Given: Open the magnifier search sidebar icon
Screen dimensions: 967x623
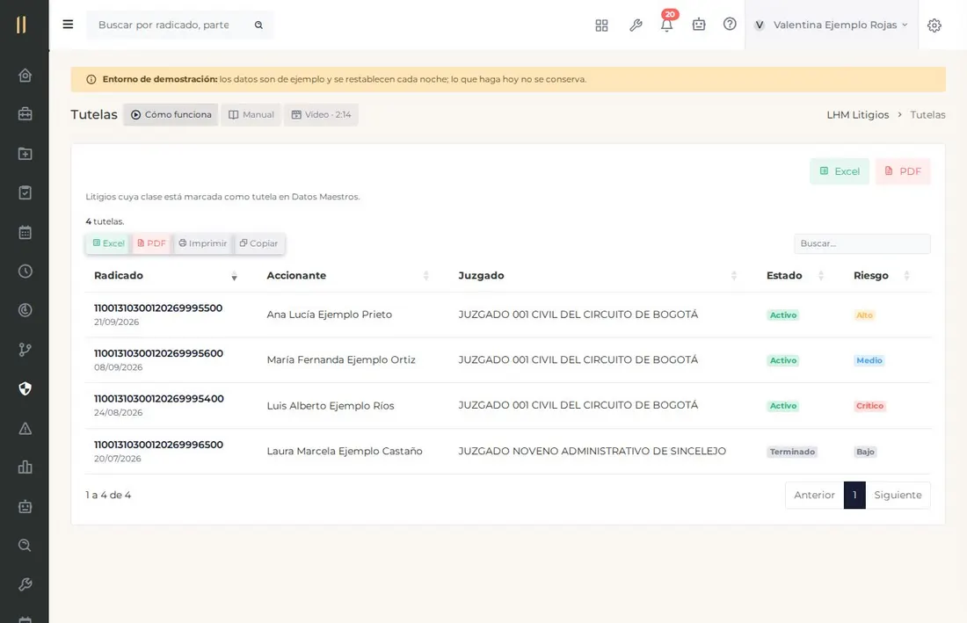Looking at the screenshot, I should coord(25,546).
